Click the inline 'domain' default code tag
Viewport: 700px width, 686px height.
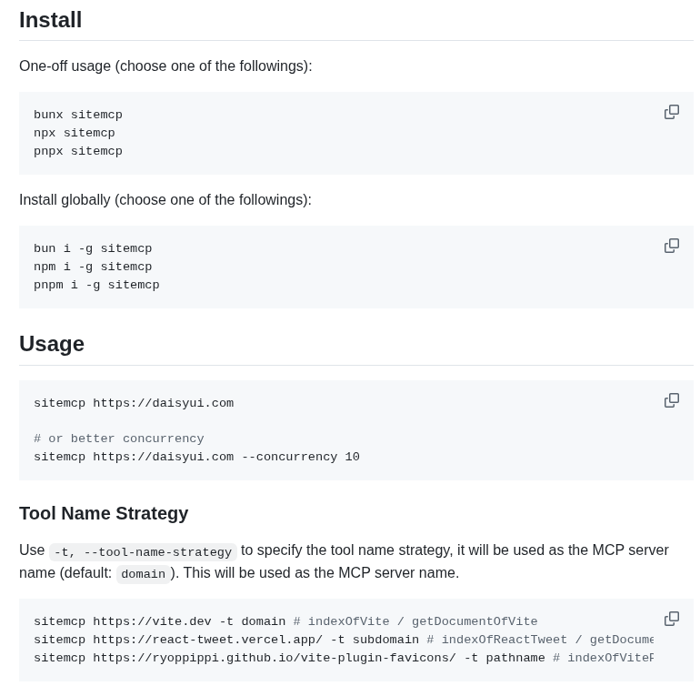pyautogui.click(x=144, y=574)
